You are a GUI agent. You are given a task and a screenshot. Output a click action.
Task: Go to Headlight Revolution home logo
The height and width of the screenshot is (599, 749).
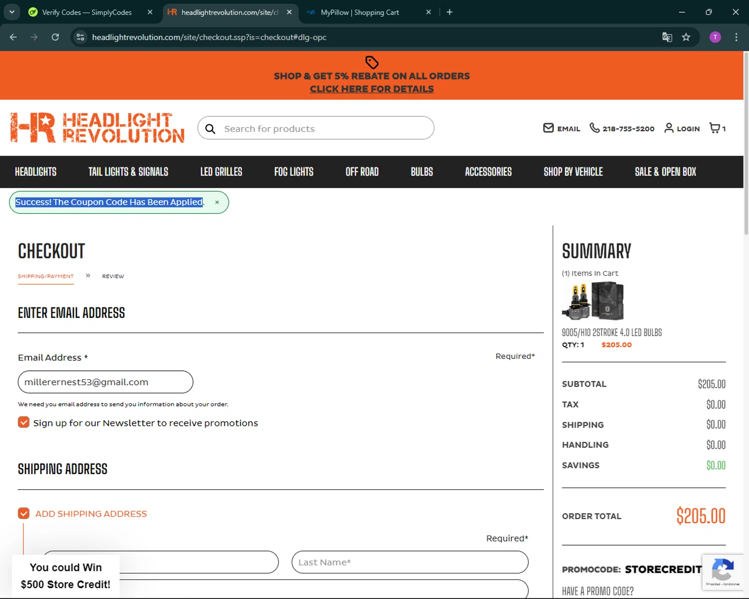point(97,128)
